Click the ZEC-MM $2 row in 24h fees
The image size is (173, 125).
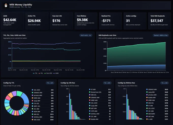coord(100,117)
